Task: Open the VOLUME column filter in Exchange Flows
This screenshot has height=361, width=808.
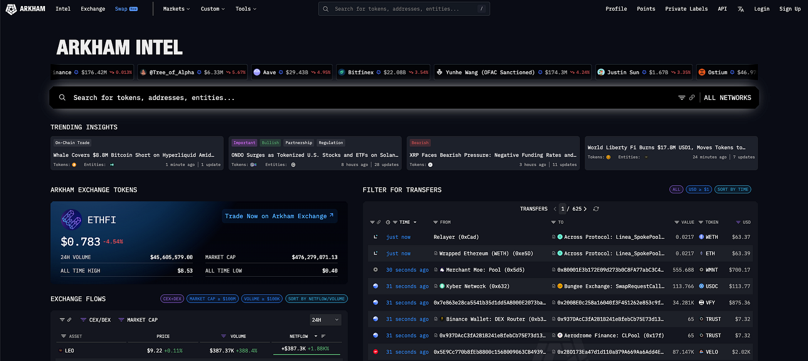Action: [224, 336]
